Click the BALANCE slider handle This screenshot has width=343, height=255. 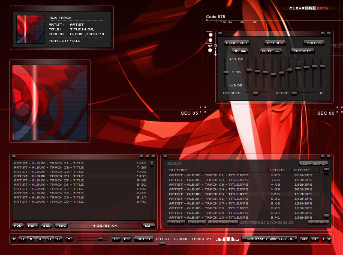tap(255, 93)
